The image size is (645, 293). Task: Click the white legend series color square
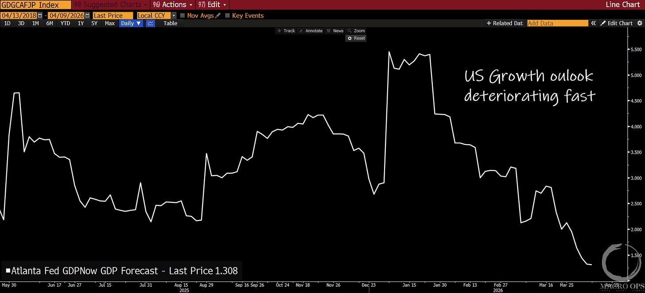point(8,271)
